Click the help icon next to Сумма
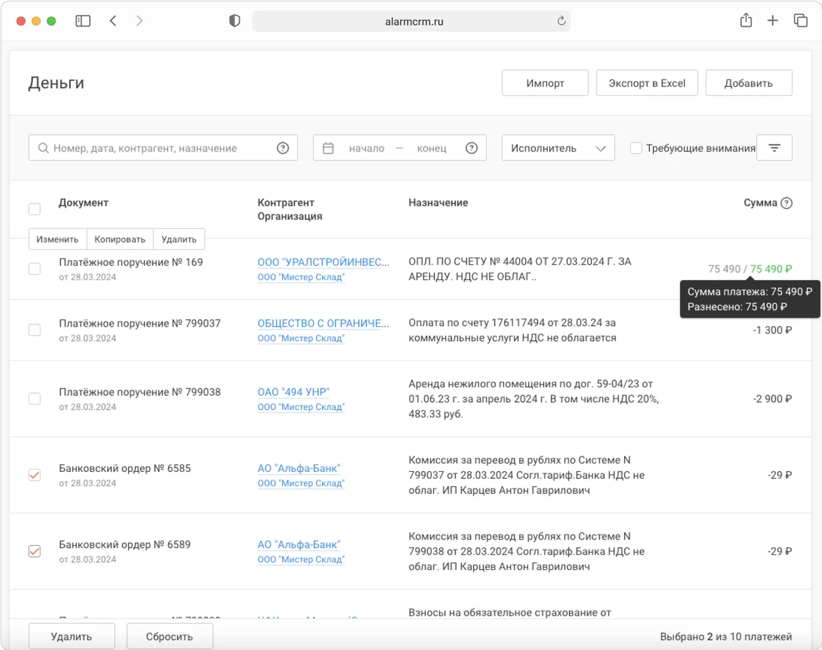Screen dimensions: 822x650 (x=786, y=203)
